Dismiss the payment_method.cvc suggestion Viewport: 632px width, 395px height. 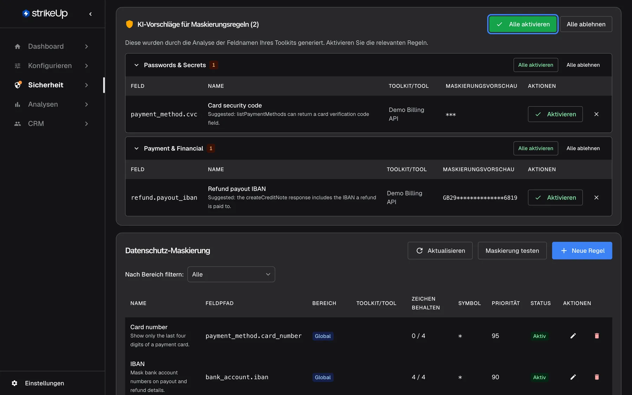pyautogui.click(x=596, y=114)
